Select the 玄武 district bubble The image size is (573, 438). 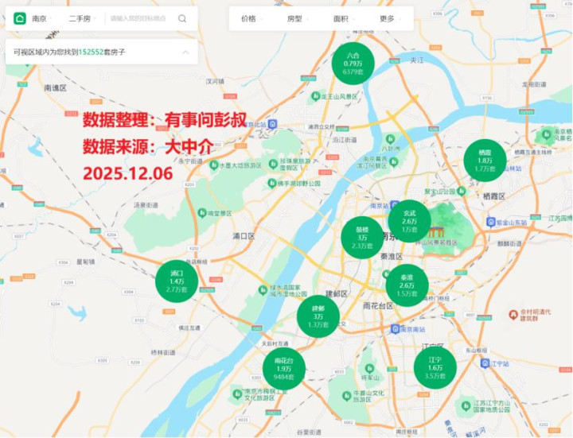tap(409, 221)
